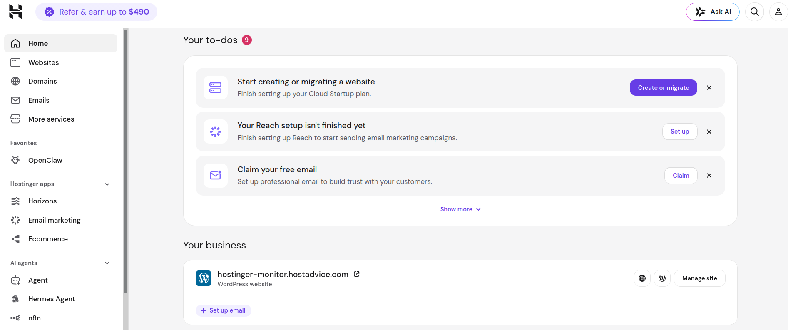The image size is (788, 330).
Task: Open Email marketing app
Action: pyautogui.click(x=61, y=220)
